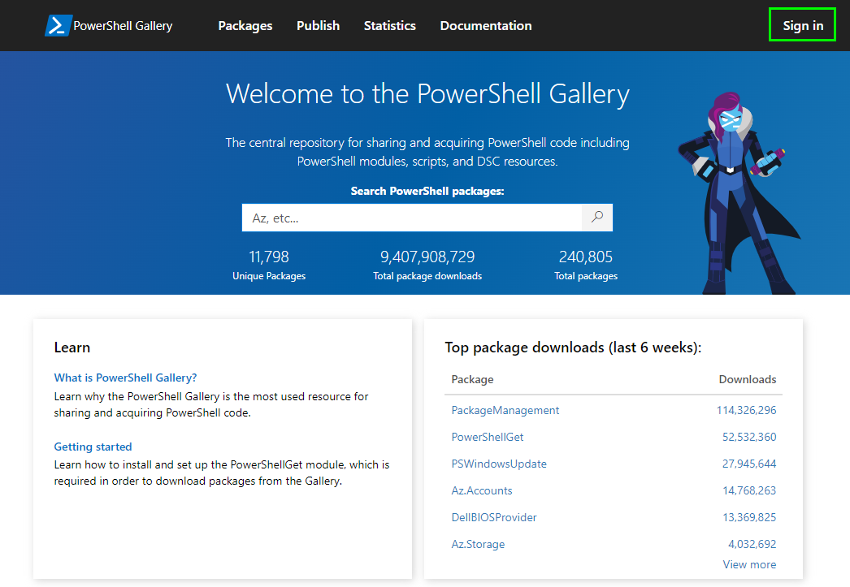Click the magnifying glass search button
Image resolution: width=850 pixels, height=587 pixels.
tap(597, 218)
